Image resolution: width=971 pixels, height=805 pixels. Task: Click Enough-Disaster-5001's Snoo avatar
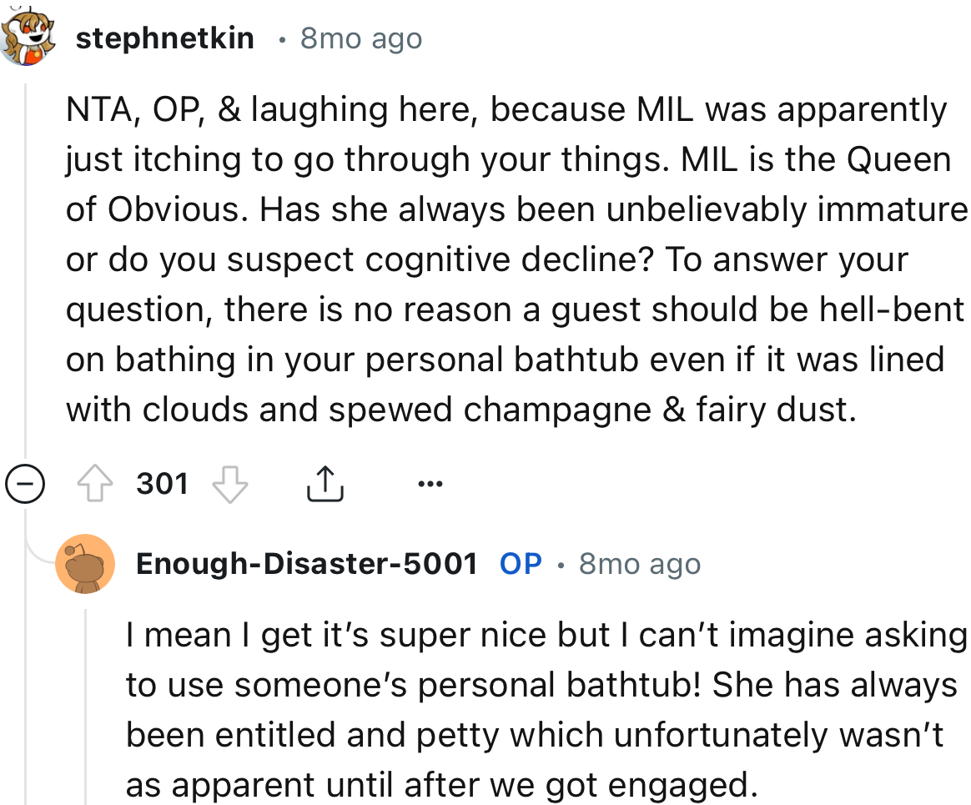86,563
